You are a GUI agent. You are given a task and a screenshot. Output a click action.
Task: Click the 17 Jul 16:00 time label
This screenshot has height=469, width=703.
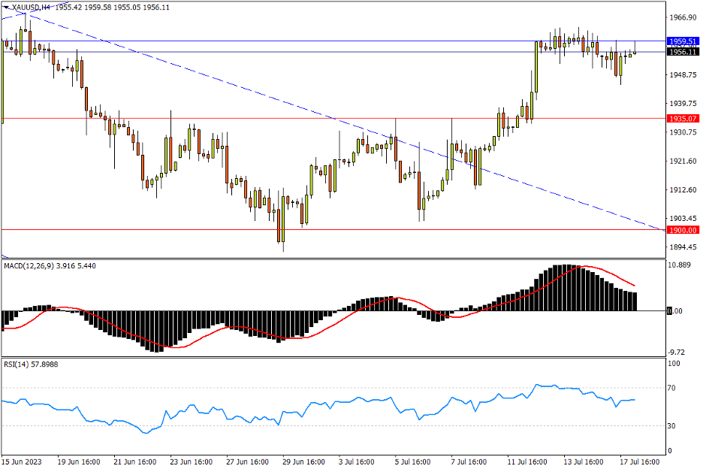[x=640, y=460]
